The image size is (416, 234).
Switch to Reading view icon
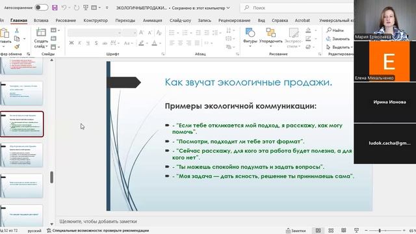pos(344,230)
